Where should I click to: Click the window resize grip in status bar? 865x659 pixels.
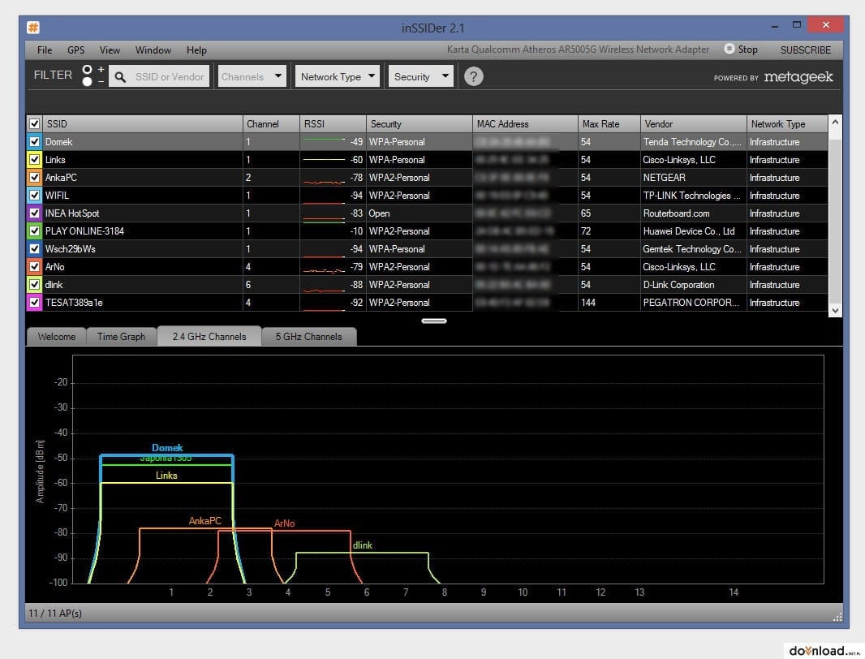(x=837, y=617)
